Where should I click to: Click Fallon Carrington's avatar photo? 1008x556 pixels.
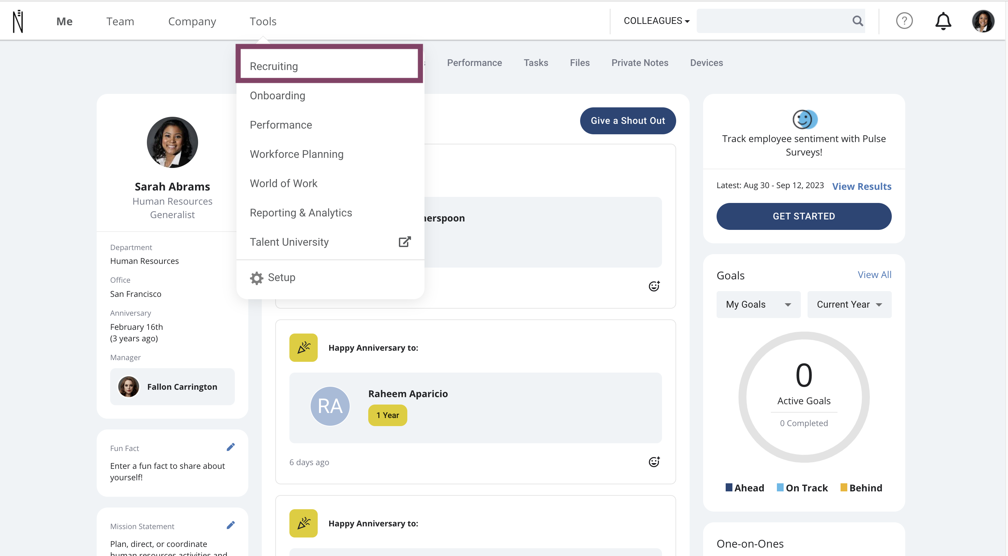click(x=129, y=387)
